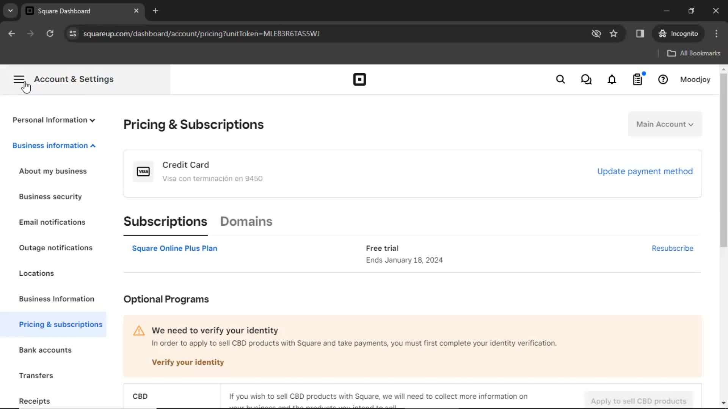Open Business Information sidebar item
728x409 pixels.
click(56, 299)
